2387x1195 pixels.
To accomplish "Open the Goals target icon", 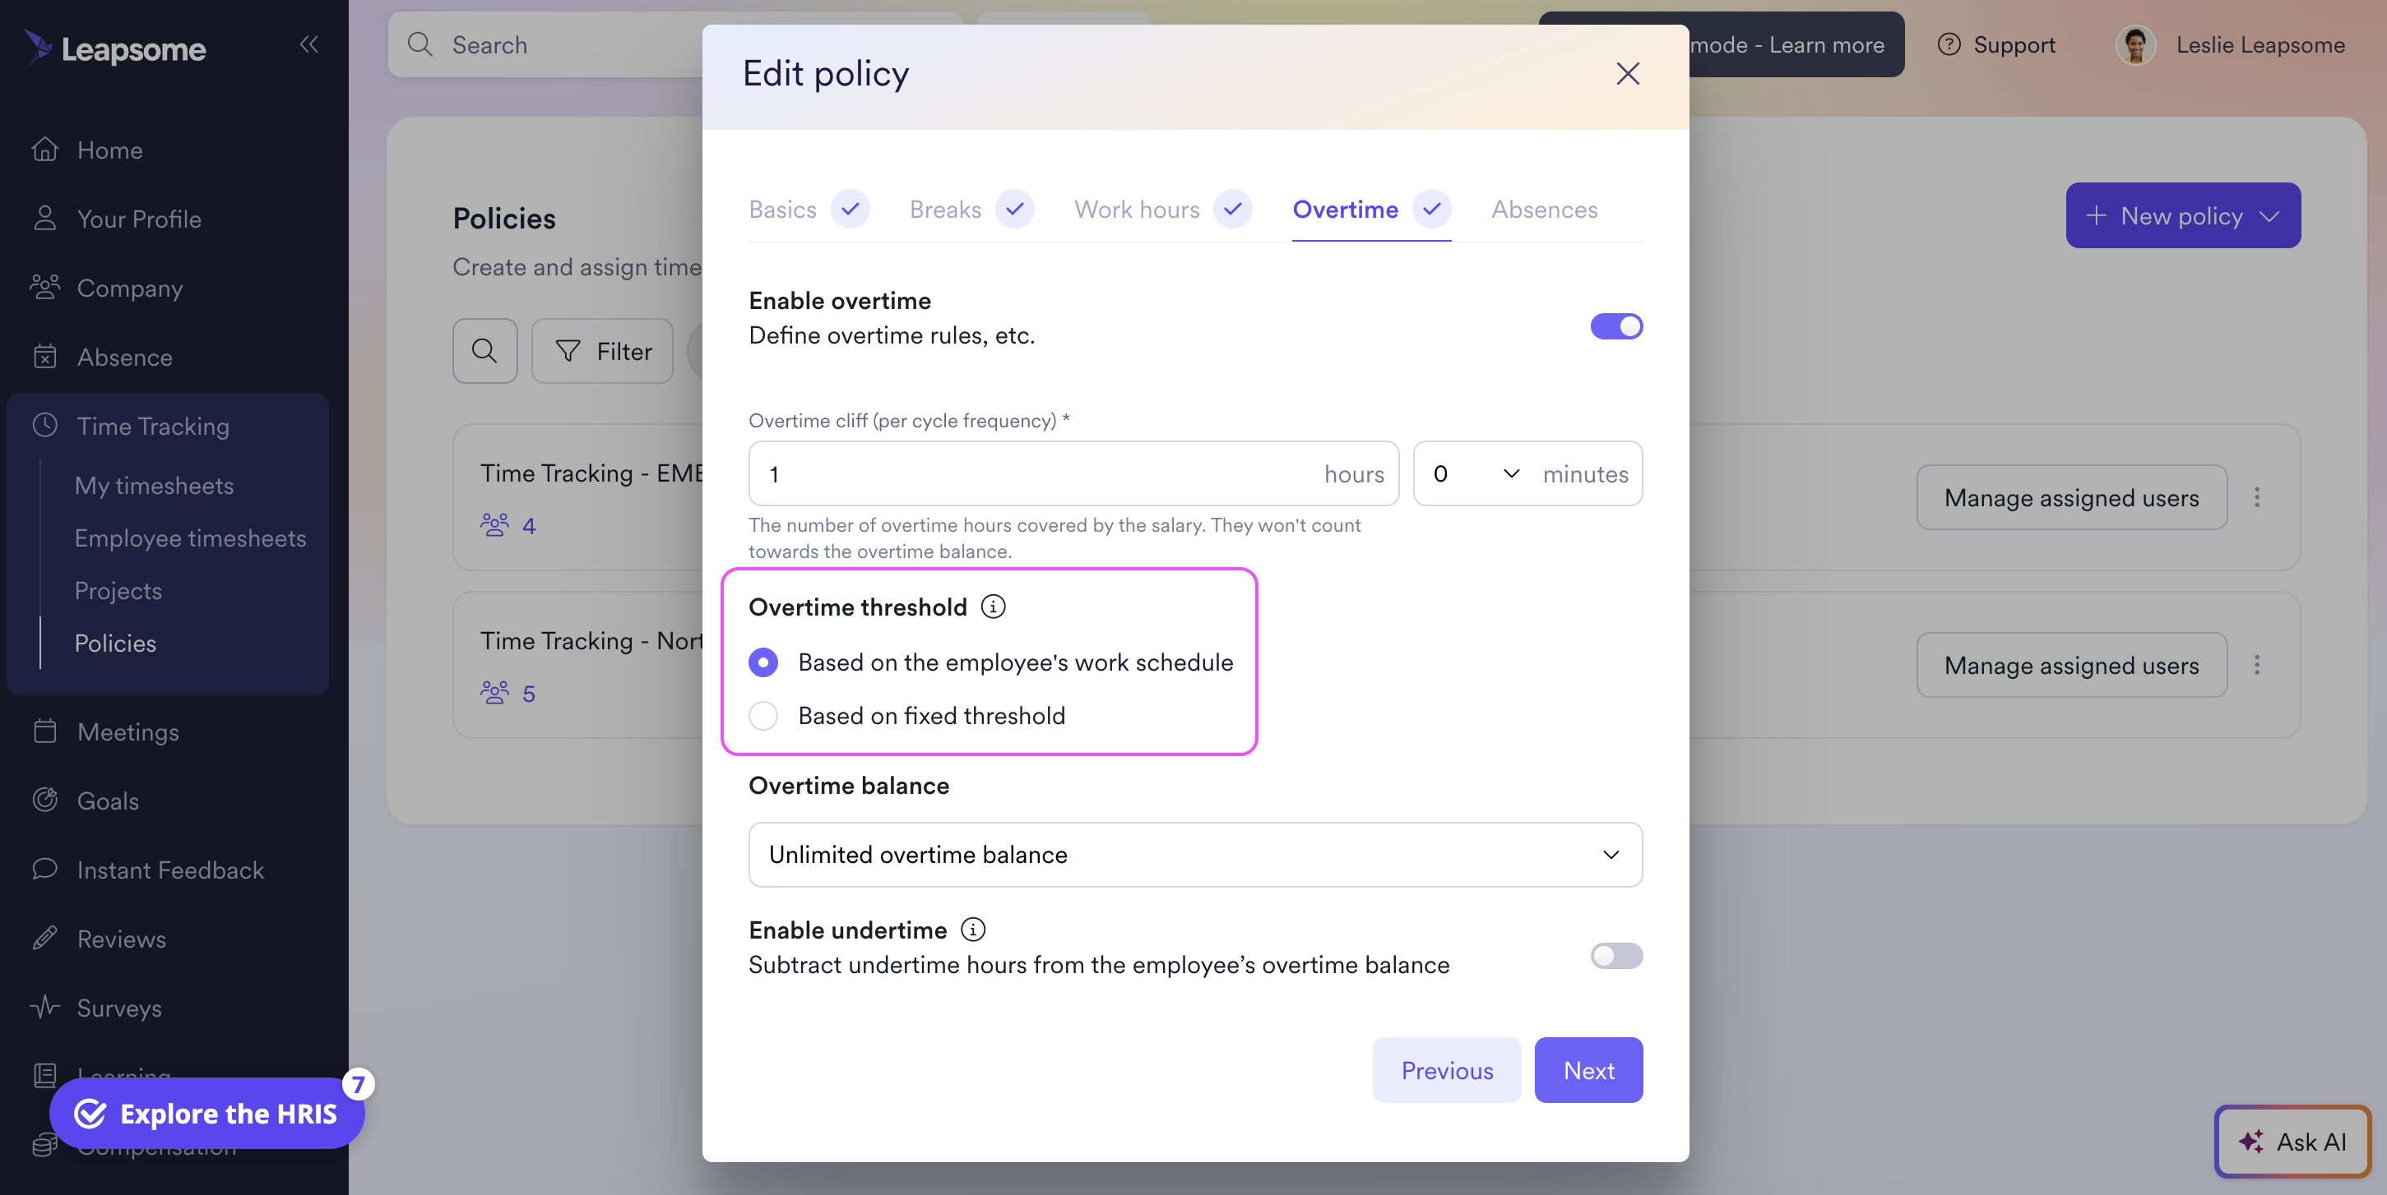I will (x=44, y=800).
